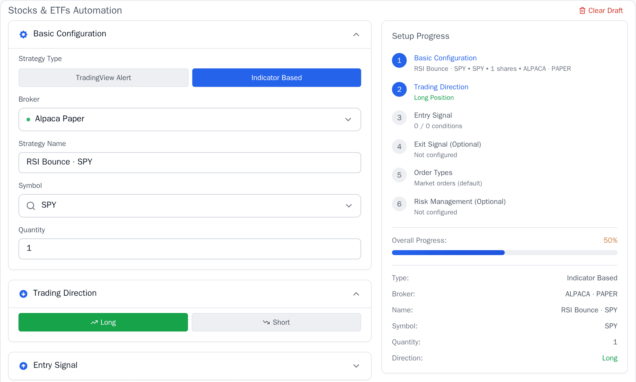The height and width of the screenshot is (382, 636).
Task: Go to Exit Signal (Optional) step
Action: (x=447, y=144)
